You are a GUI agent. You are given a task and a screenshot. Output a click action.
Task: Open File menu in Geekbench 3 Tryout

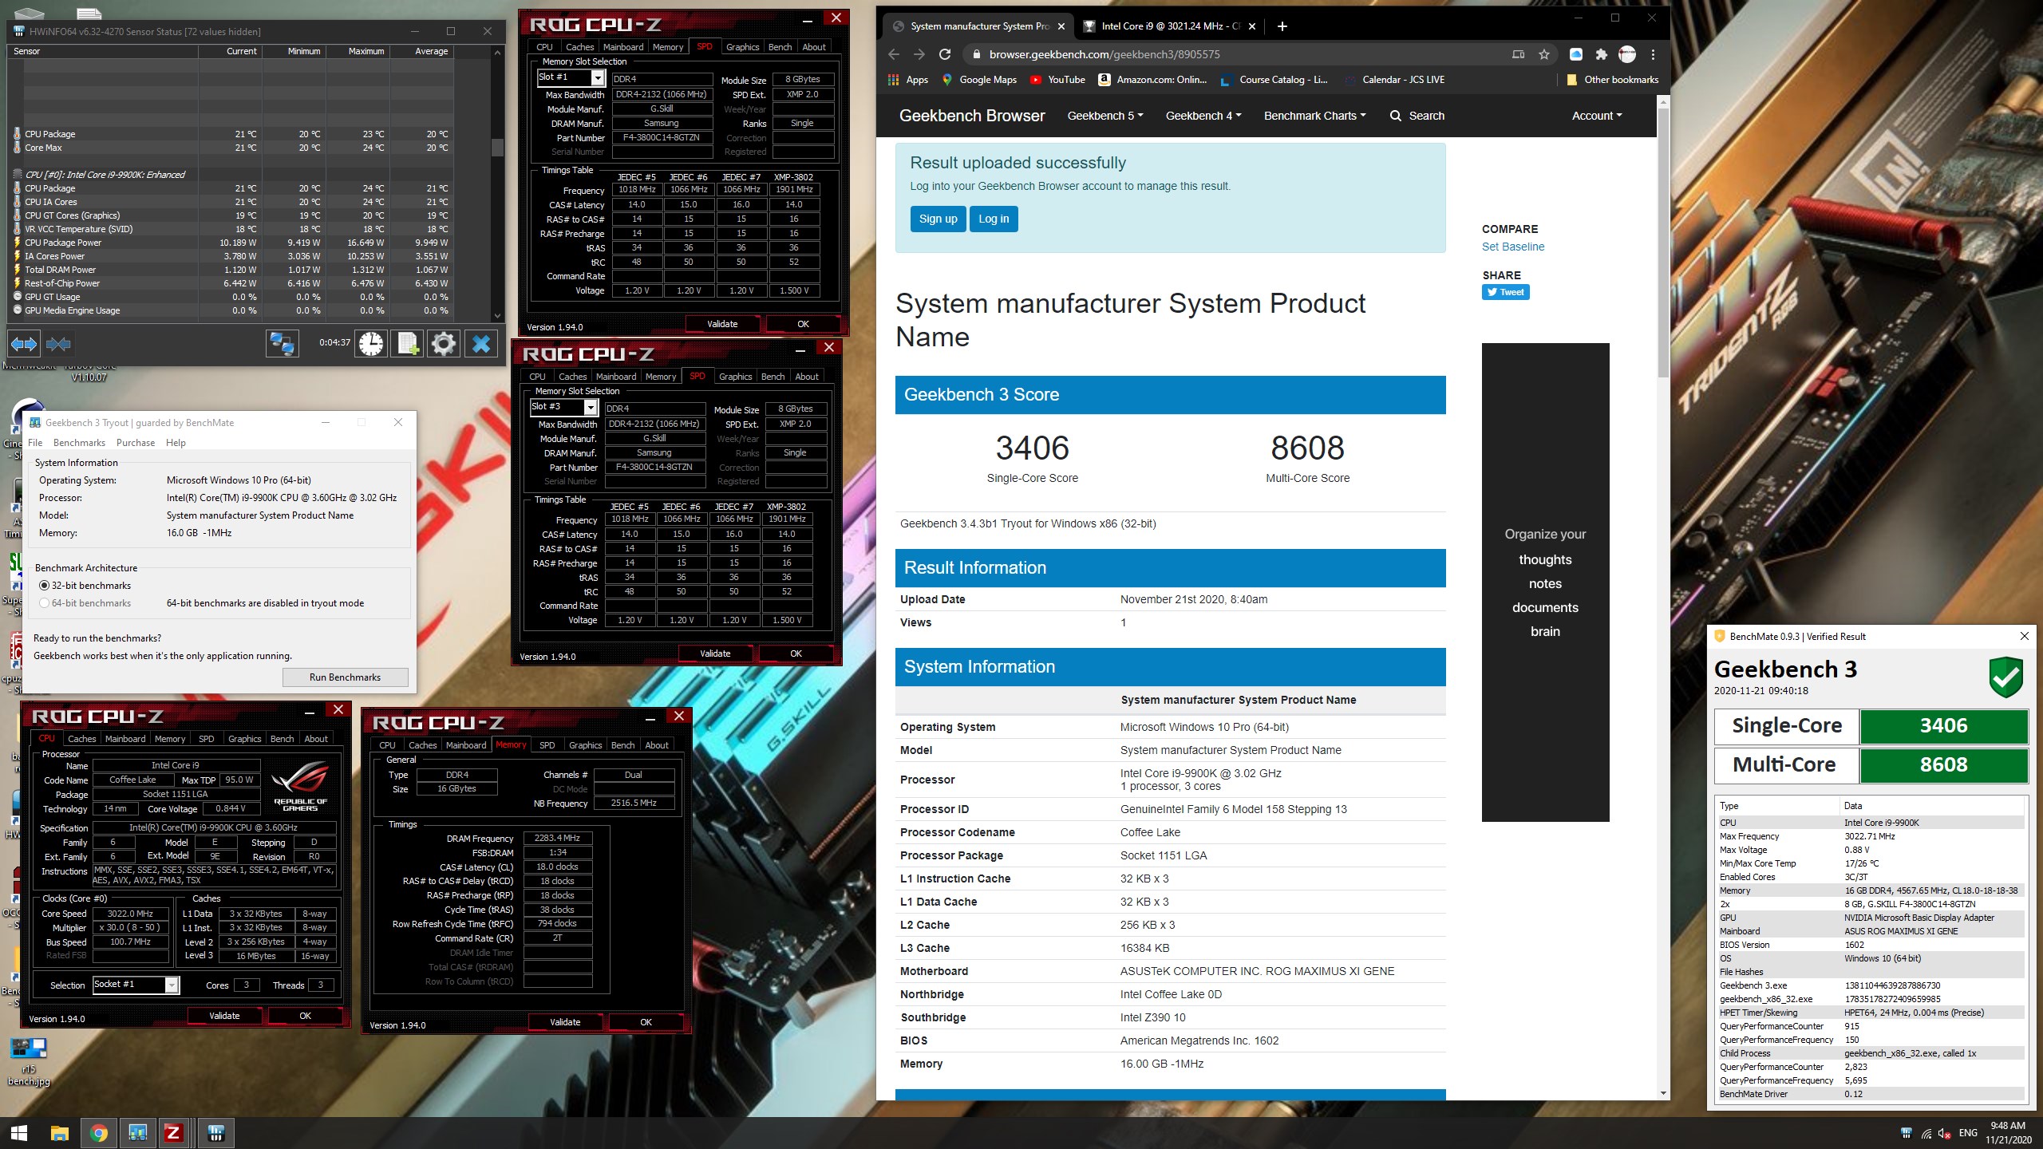[x=35, y=443]
